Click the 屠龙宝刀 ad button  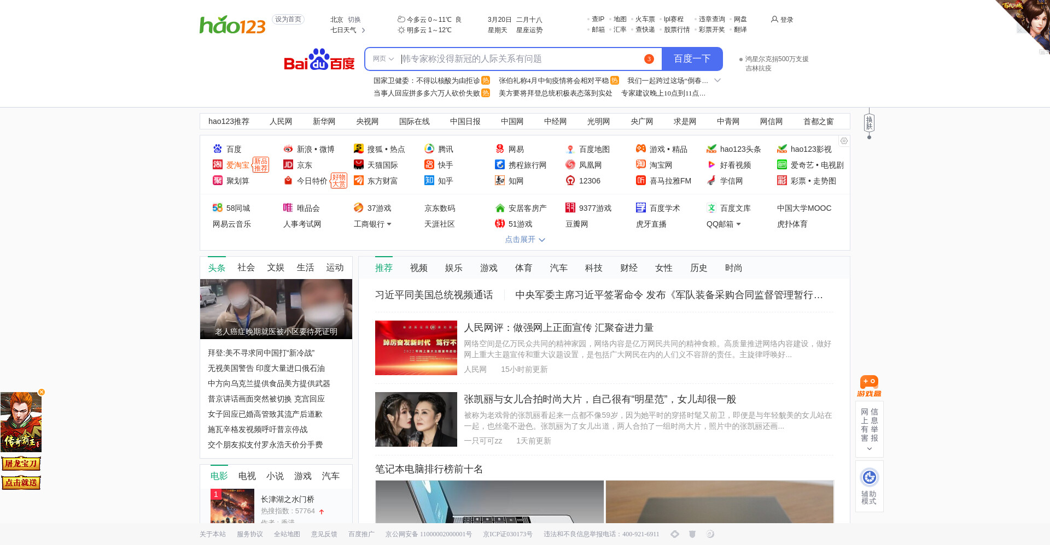(x=21, y=464)
